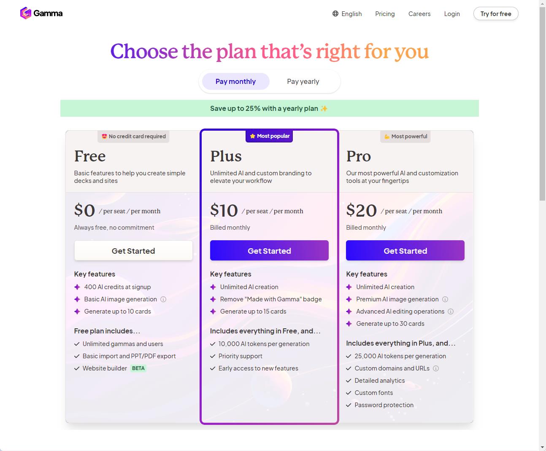Select the Pay monthly billing option
Screen dimensions: 546x451
point(235,81)
